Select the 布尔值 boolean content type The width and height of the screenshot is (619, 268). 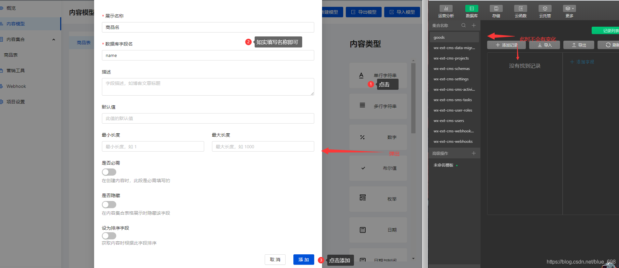coord(378,168)
